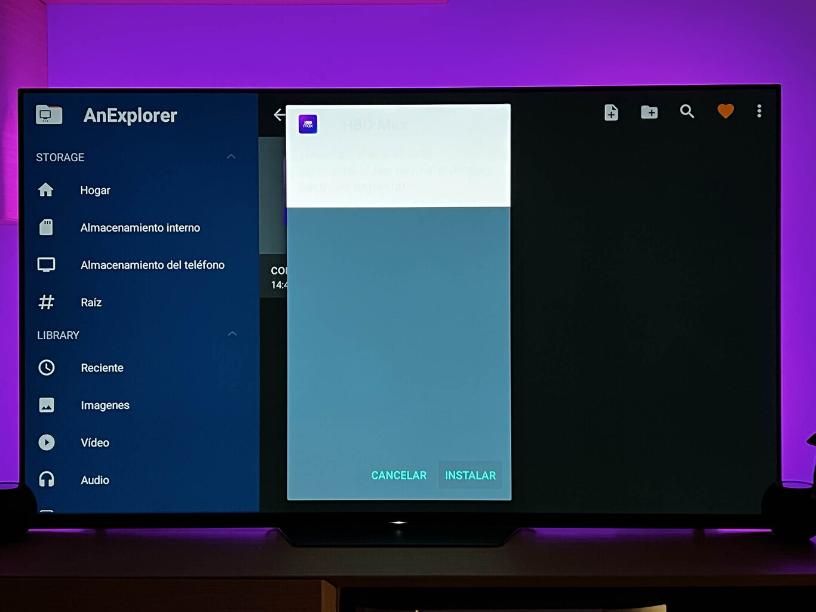Image resolution: width=816 pixels, height=612 pixels.
Task: Click the clock icon beside Reciente
Action: 47,368
